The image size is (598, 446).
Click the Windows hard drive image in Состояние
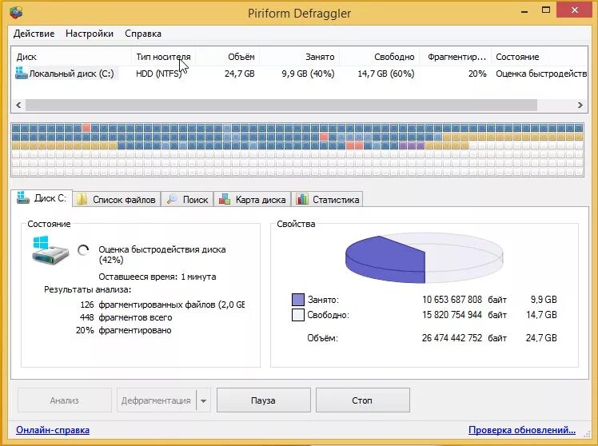tap(50, 250)
